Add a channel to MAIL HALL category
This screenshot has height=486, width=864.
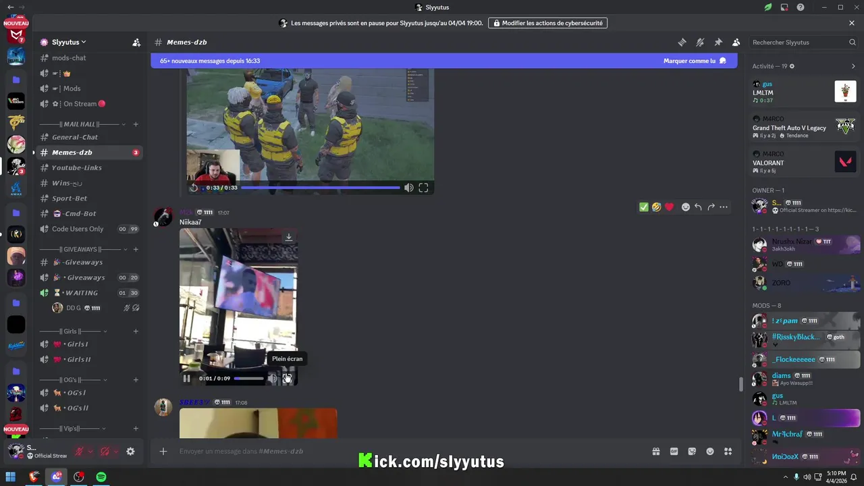pos(136,124)
